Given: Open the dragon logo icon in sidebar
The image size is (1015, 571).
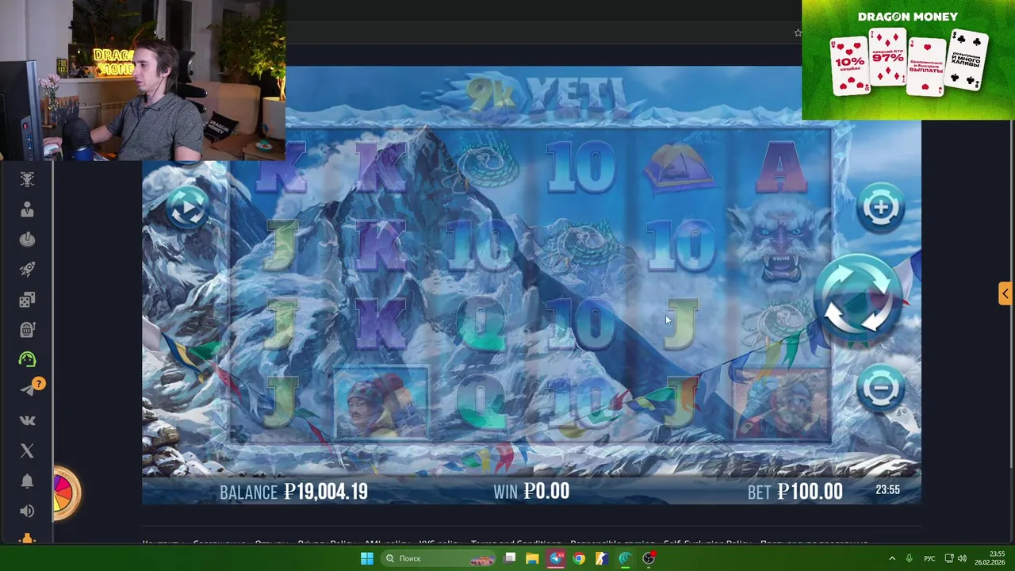Looking at the screenshot, I should (x=27, y=179).
